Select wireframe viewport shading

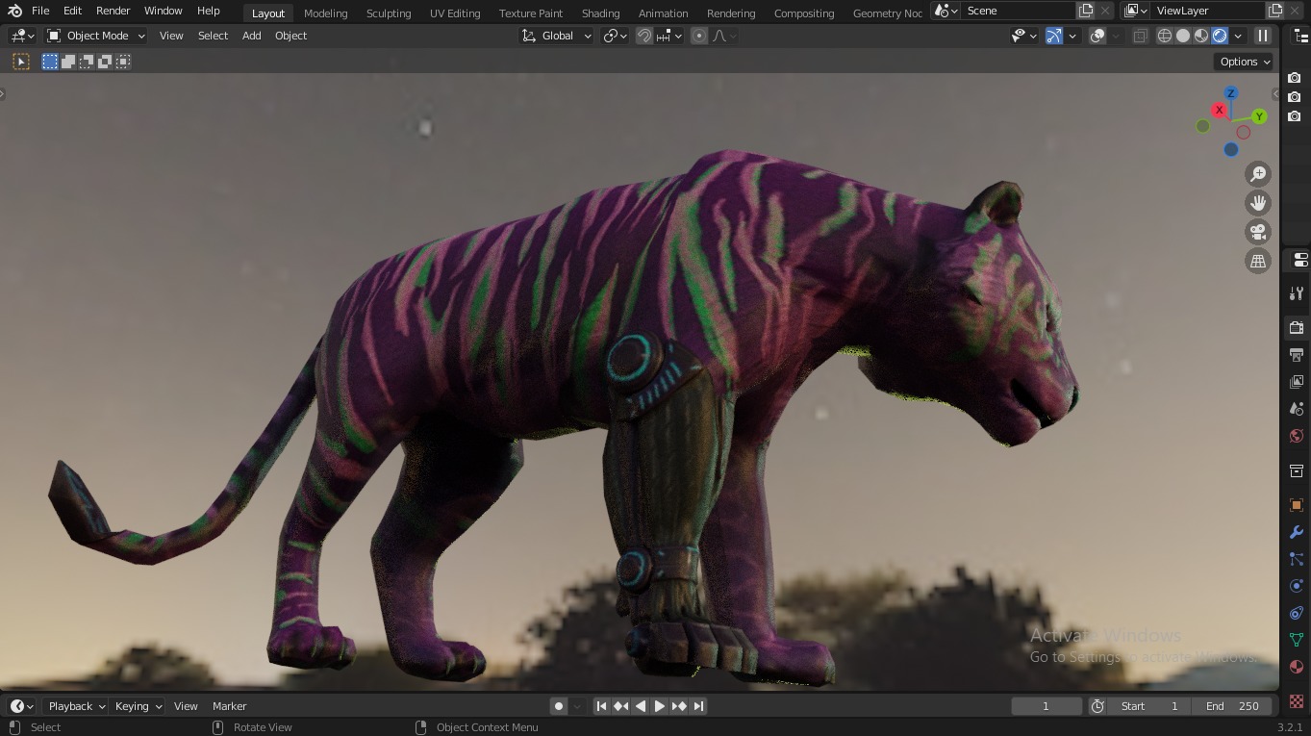(1165, 36)
